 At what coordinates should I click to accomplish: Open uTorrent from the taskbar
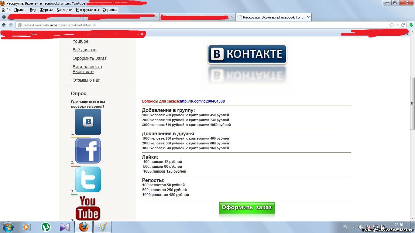[x=46, y=227]
